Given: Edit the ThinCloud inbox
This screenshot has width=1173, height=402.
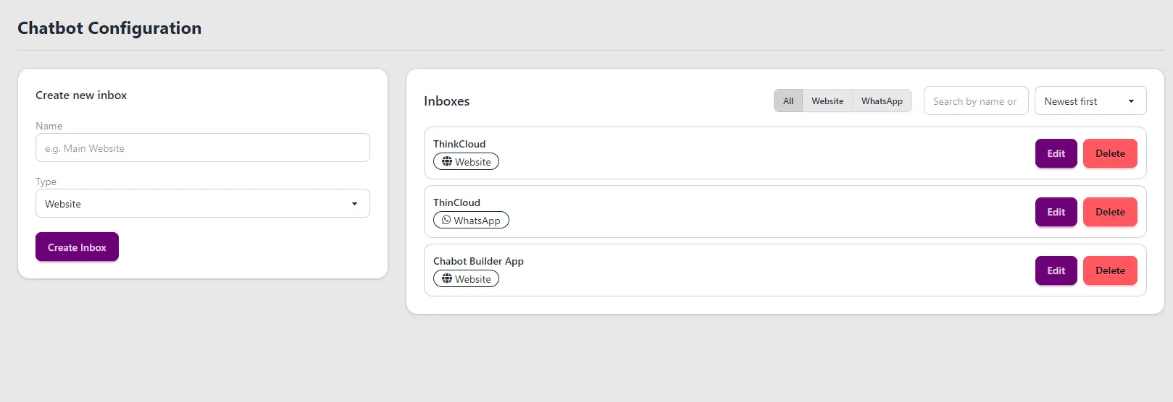Looking at the screenshot, I should point(1056,212).
